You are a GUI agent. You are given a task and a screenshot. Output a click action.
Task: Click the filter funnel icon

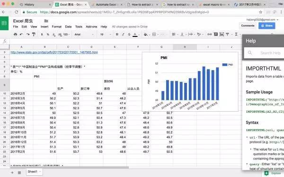tap(228, 34)
